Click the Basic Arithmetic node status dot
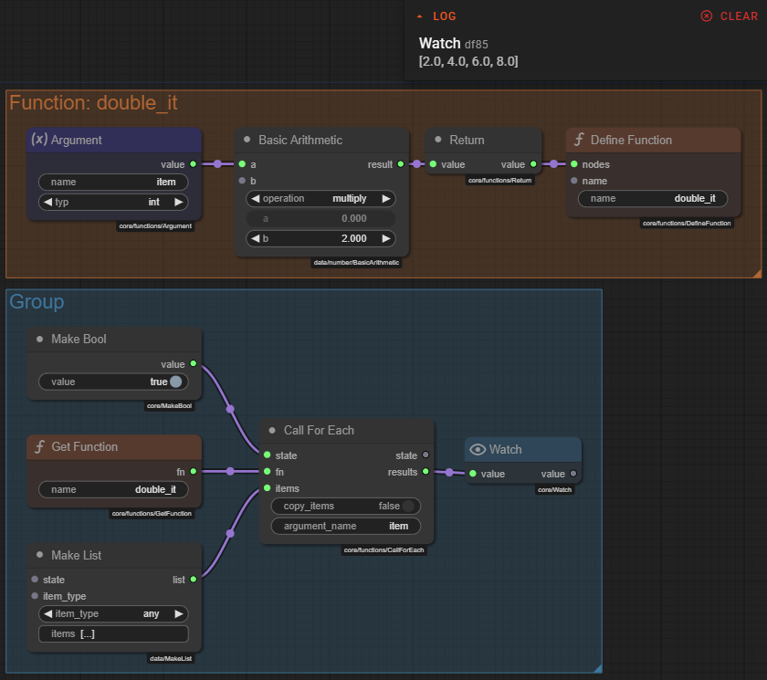The image size is (767, 680). pos(247,140)
